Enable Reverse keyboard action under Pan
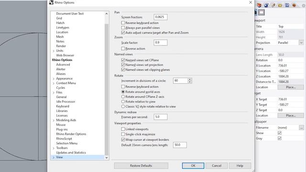306x172 pixels. (x=123, y=23)
